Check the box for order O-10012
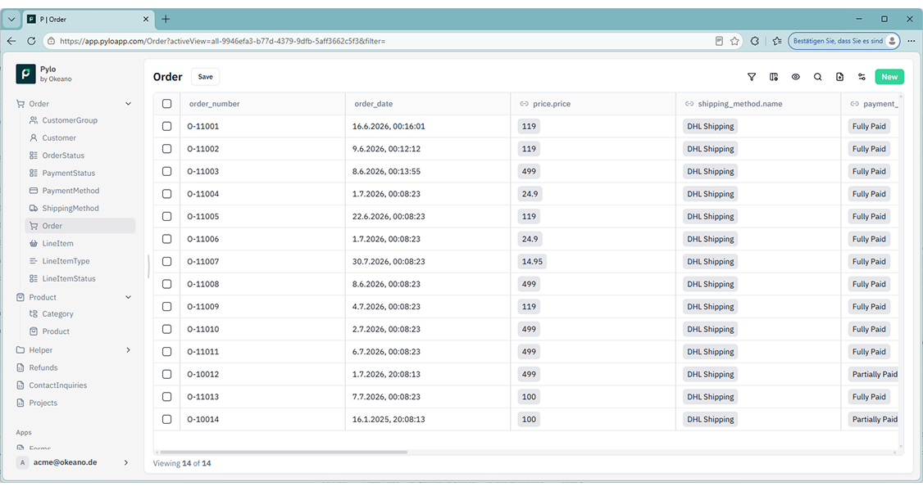 click(166, 374)
